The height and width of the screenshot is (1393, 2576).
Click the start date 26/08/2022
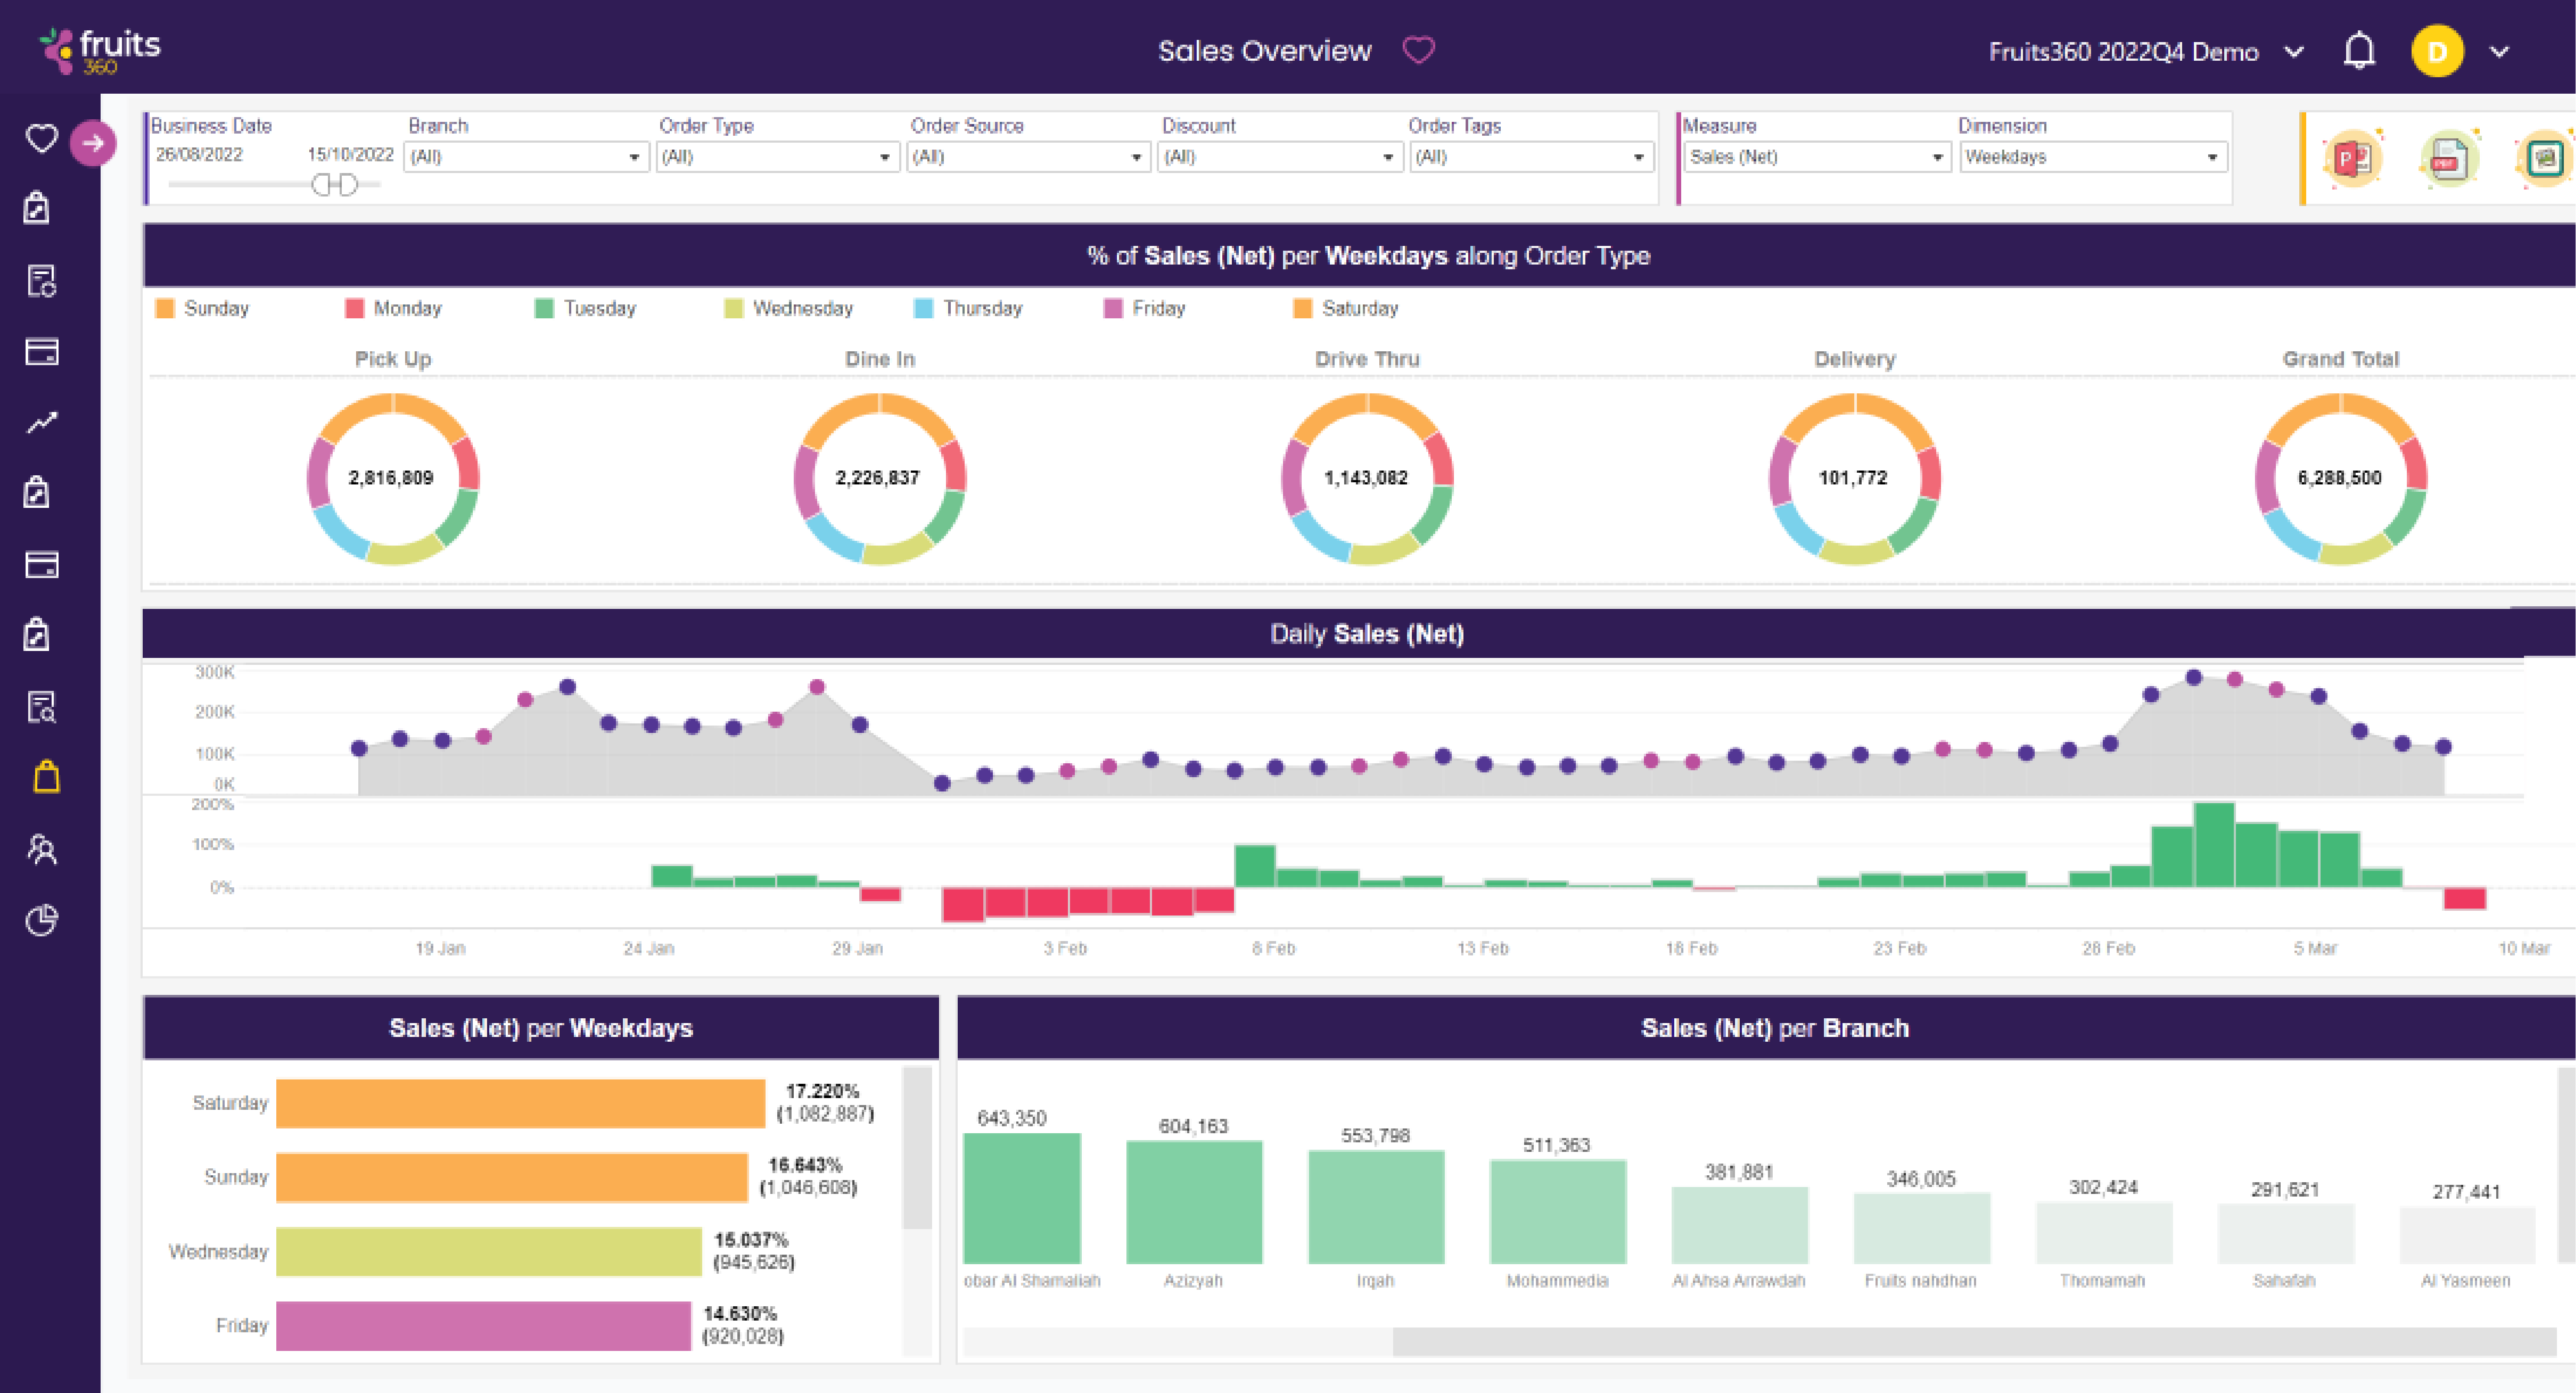(199, 154)
